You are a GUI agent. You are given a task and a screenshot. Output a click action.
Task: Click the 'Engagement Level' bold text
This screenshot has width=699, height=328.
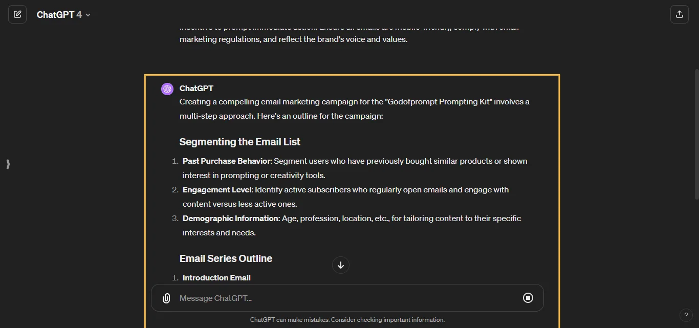click(x=217, y=189)
